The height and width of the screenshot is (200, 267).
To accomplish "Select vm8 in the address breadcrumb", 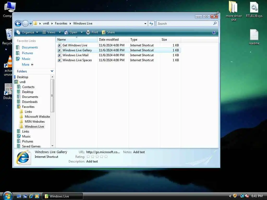I will pos(46,23).
